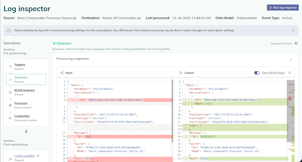Open the BLOB resolvers operation
The height and width of the screenshot is (162, 302).
tap(25, 90)
